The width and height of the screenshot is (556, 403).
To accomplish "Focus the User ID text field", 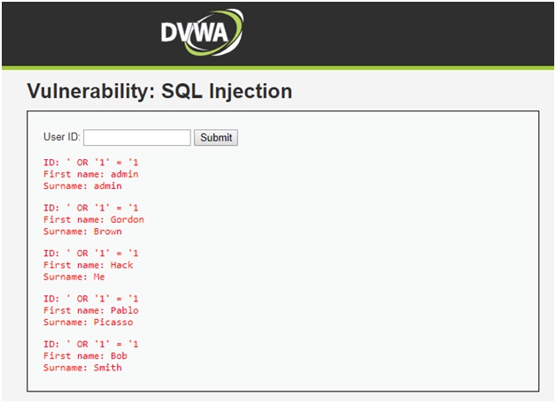I will pos(137,137).
